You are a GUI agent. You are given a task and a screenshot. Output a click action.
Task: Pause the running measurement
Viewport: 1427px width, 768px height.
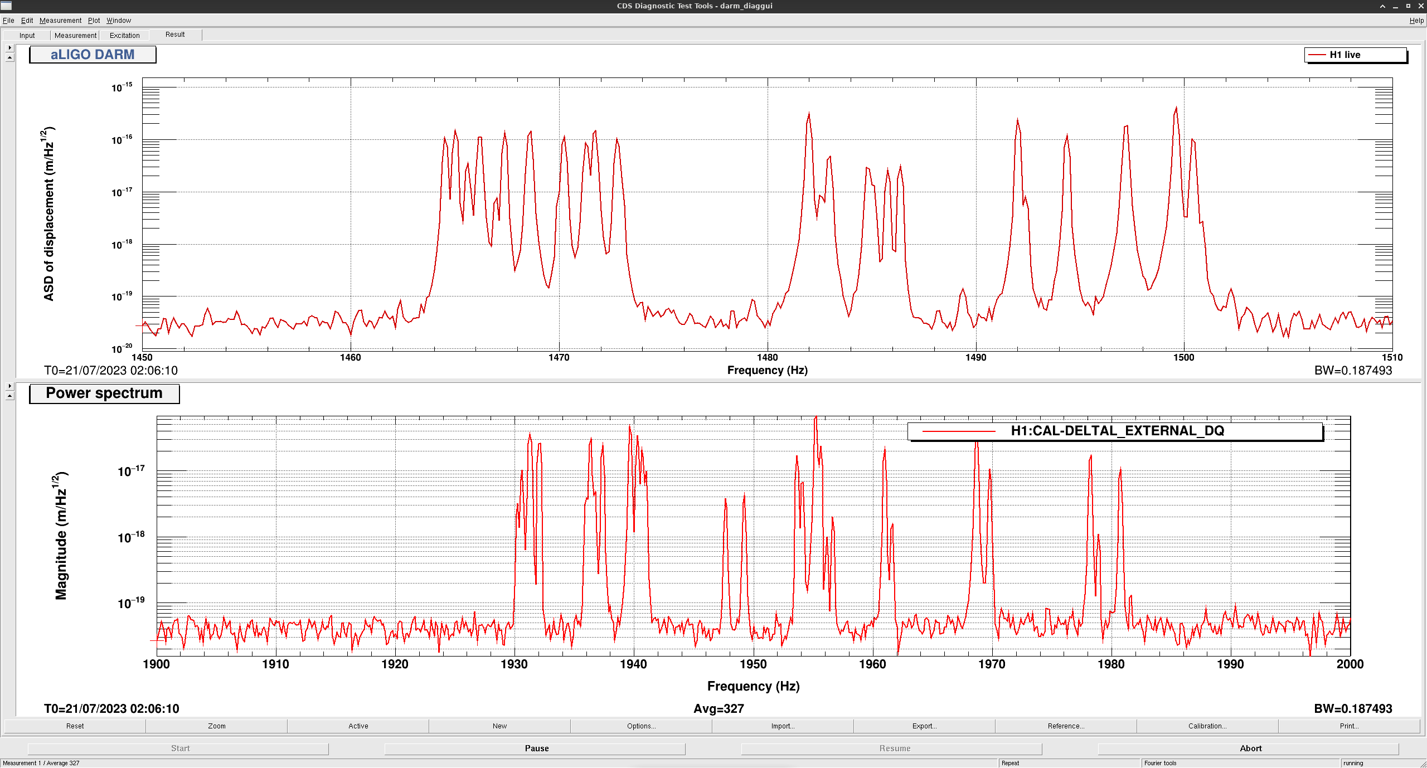pyautogui.click(x=536, y=748)
